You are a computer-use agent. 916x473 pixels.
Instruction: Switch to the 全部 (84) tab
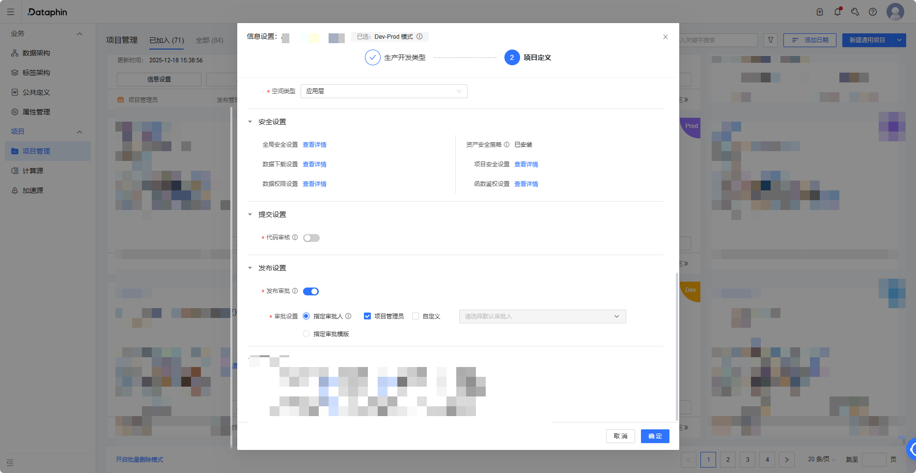[x=209, y=40]
